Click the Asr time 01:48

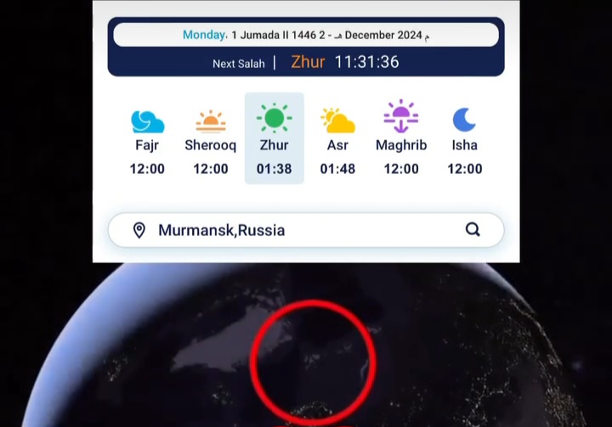337,169
